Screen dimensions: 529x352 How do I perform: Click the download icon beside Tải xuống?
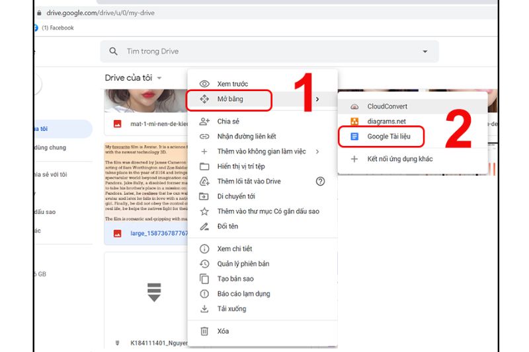pos(204,309)
